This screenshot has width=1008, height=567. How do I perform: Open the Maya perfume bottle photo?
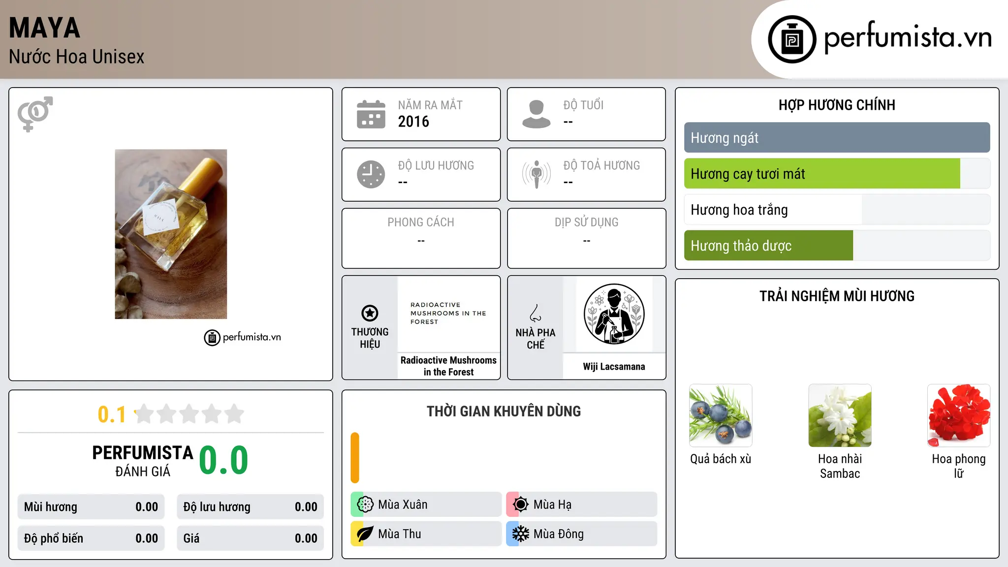coord(171,234)
